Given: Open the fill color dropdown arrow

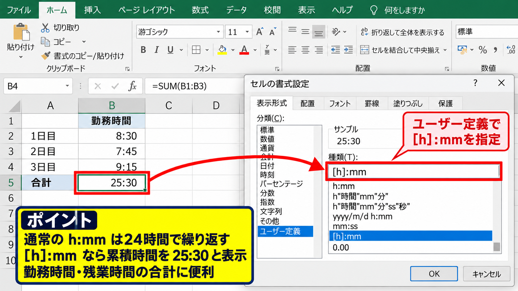Looking at the screenshot, I should 233,50.
